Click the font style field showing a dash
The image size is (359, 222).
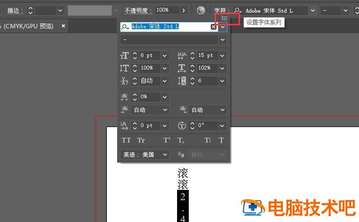coord(169,40)
